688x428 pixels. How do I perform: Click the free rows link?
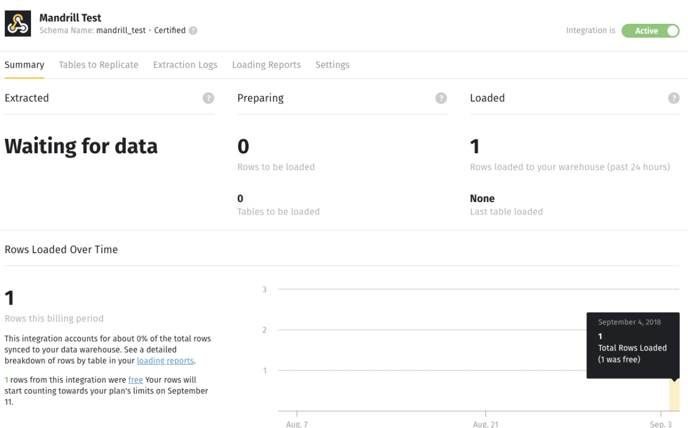[135, 380]
